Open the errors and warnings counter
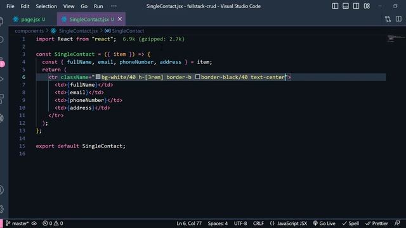 tap(53, 224)
